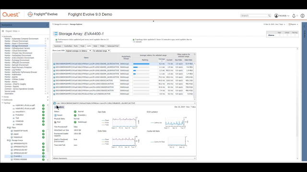Click the R/W Latency chart
Viewport: 307px width, 172px height.
pos(175,122)
